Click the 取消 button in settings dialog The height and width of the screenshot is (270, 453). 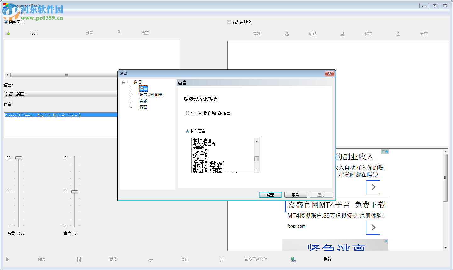(295, 195)
